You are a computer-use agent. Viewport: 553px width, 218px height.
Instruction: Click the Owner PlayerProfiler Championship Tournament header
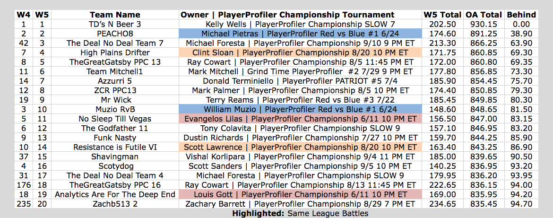click(x=301, y=15)
